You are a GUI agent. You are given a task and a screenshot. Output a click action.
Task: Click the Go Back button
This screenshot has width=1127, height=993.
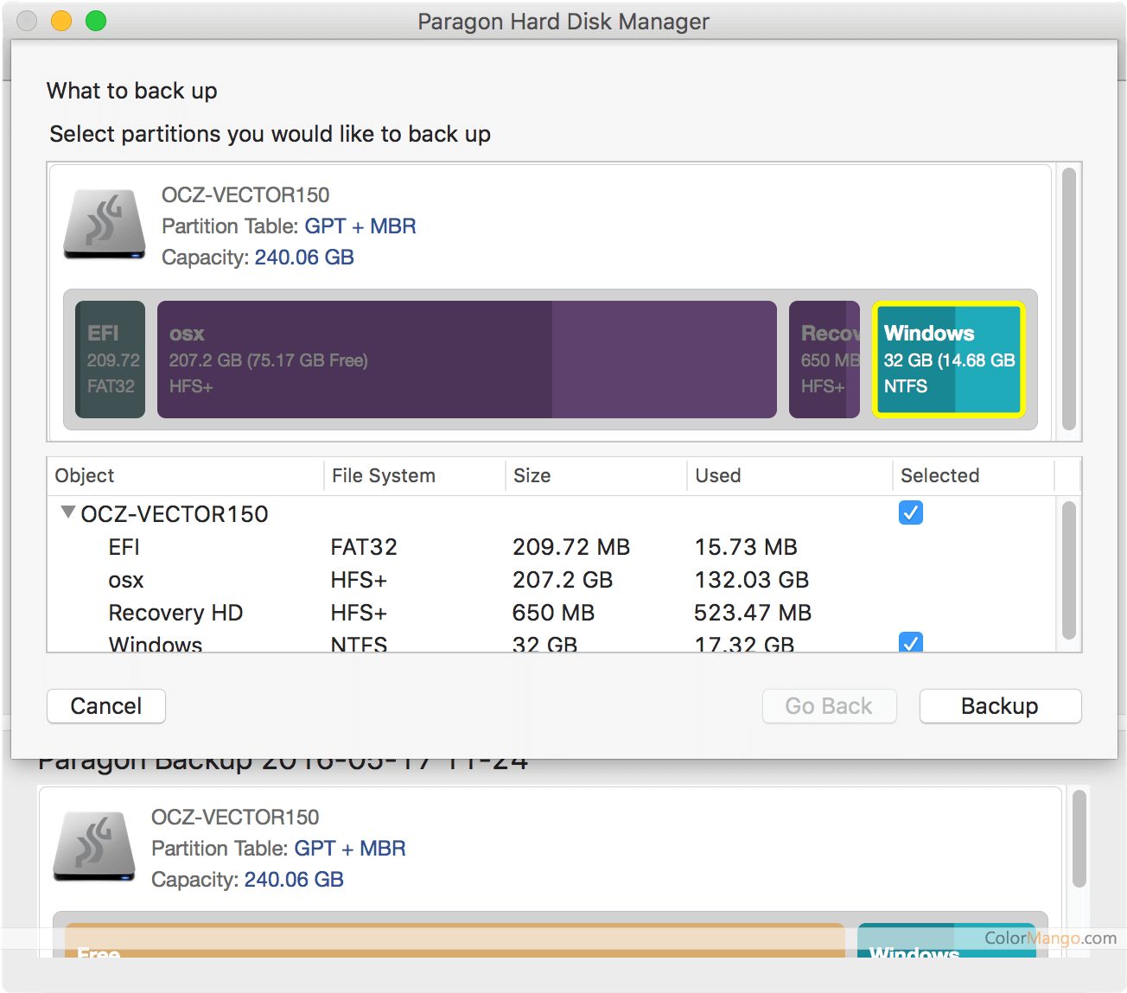click(x=829, y=706)
